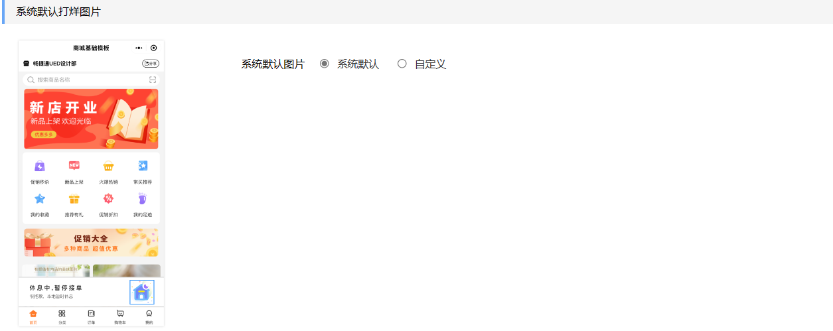Click the 新店开业 banner image
Viewport: 833px width, 331px height.
point(92,119)
